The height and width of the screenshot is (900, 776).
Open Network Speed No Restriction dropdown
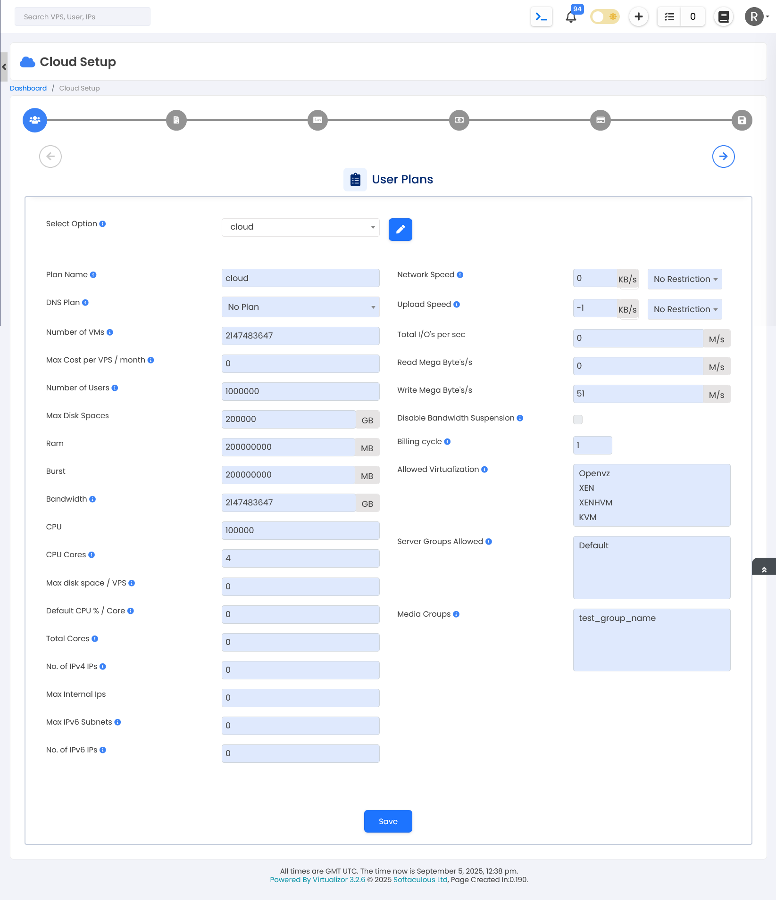[x=684, y=279]
